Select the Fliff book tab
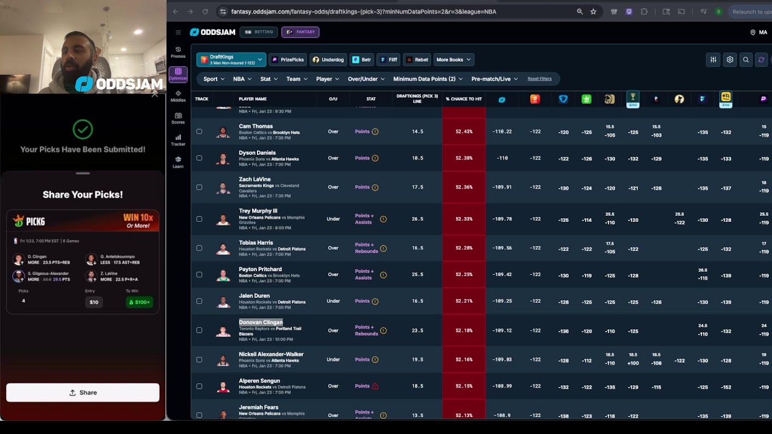Screen dimensions: 772x434 pos(389,60)
